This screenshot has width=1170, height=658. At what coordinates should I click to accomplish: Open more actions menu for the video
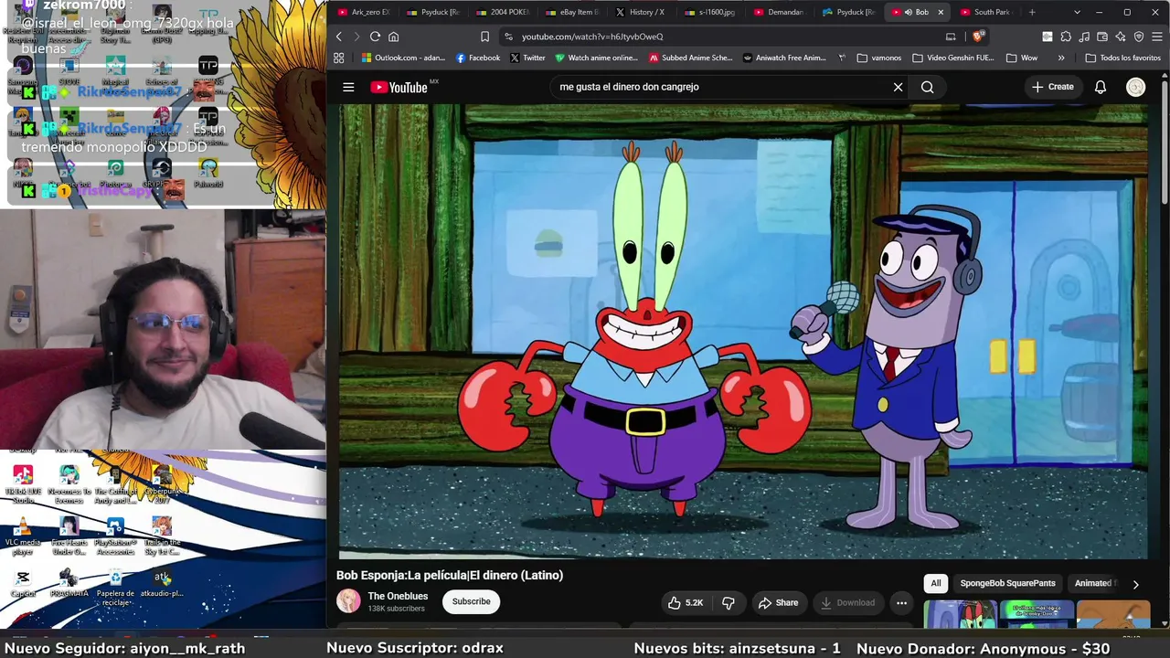(x=901, y=602)
